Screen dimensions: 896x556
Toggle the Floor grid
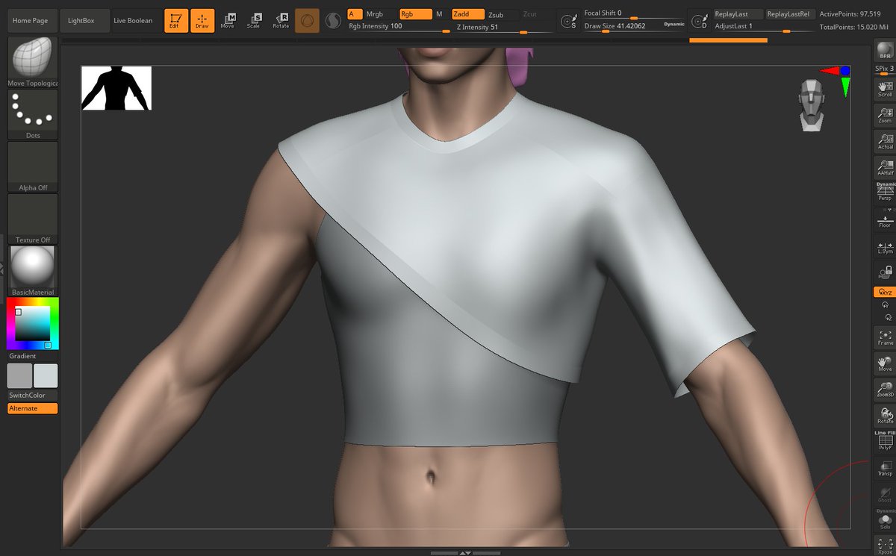pyautogui.click(x=885, y=219)
